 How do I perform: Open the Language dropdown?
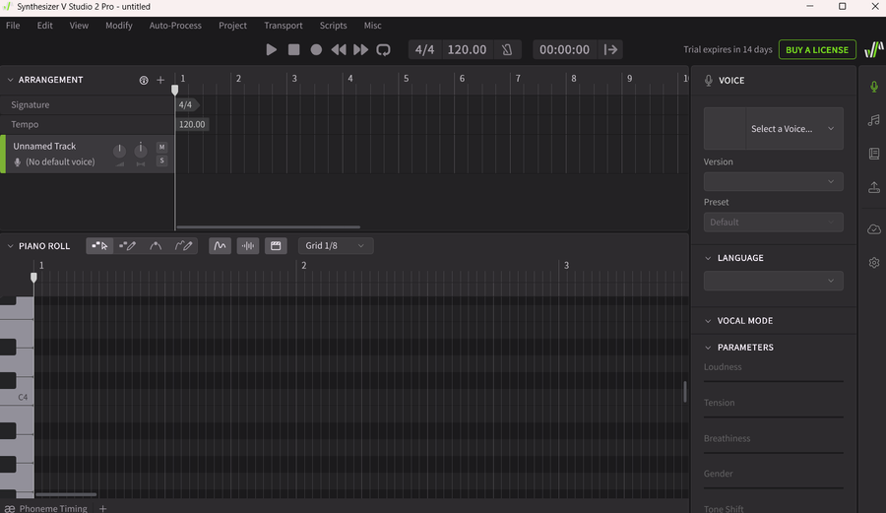click(774, 281)
